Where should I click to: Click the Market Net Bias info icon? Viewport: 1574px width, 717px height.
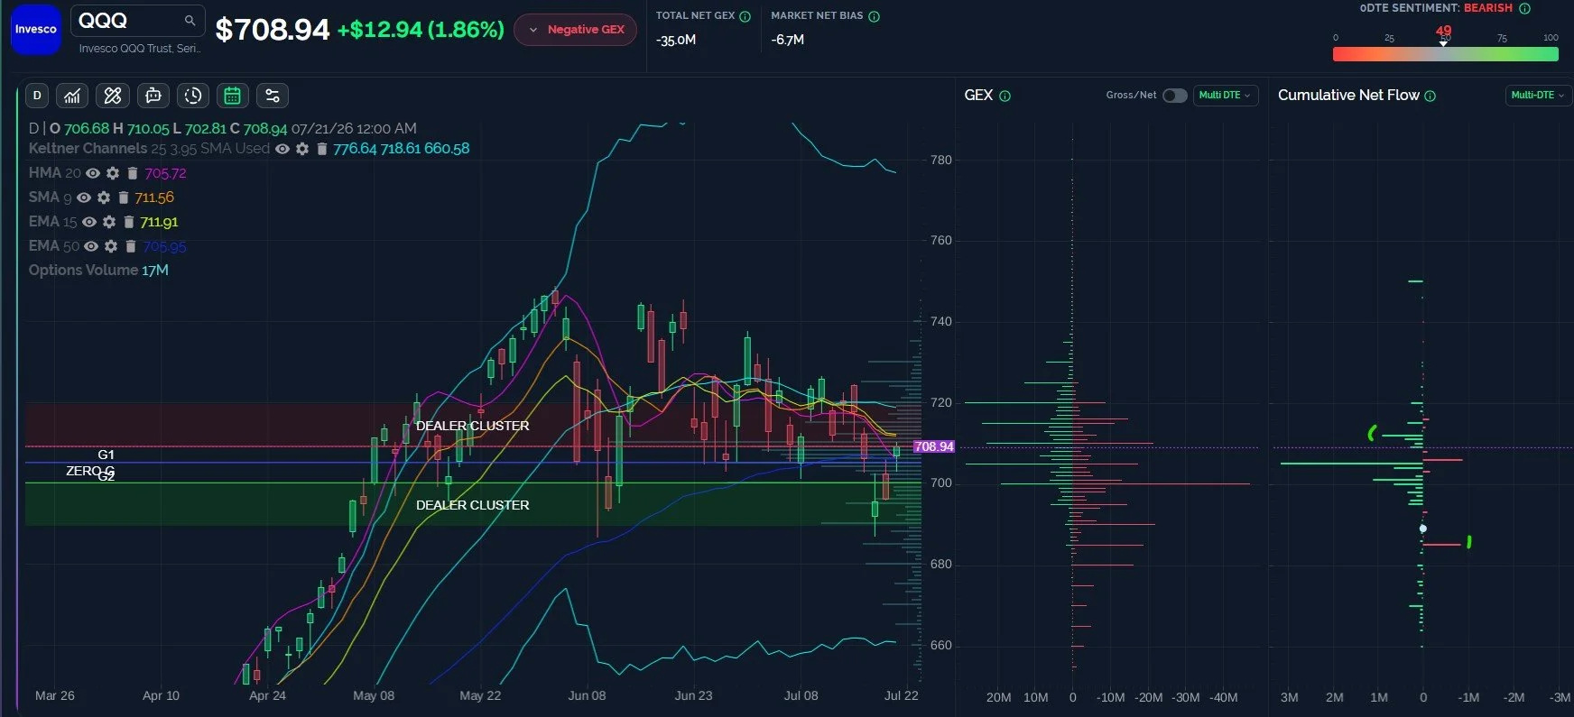coord(874,16)
